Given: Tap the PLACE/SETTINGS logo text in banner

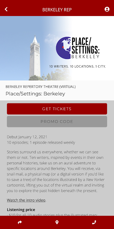Looking at the screenshot, I should coord(85,48).
